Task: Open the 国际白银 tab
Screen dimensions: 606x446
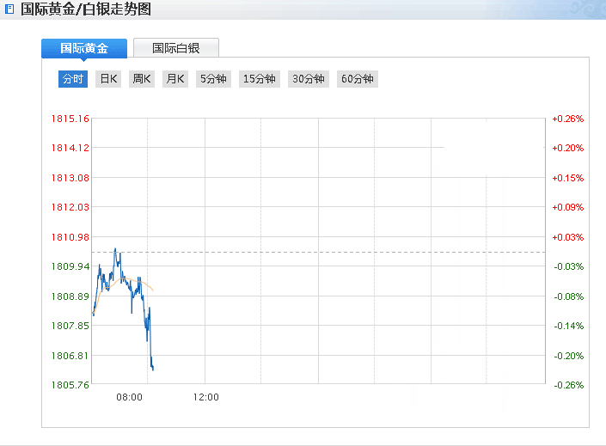Action: (176, 48)
